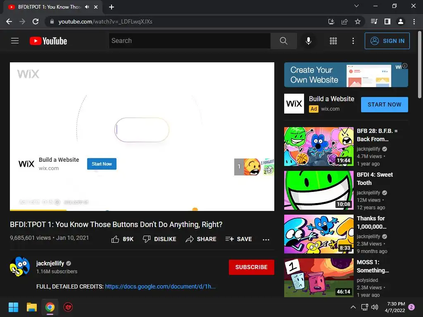The image size is (423, 317).
Task: Go to YouTube home via logo
Action: point(48,41)
